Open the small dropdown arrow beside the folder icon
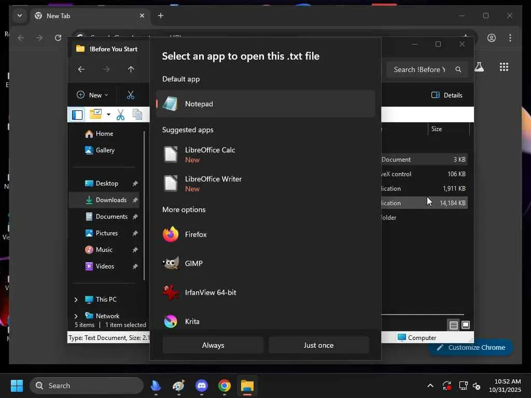This screenshot has width=531, height=398. (108, 115)
